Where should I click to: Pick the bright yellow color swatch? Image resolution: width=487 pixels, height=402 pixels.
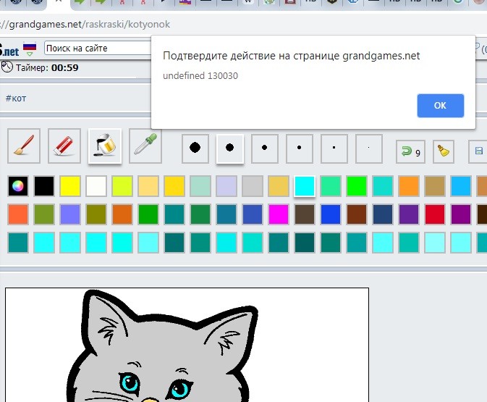pos(70,186)
